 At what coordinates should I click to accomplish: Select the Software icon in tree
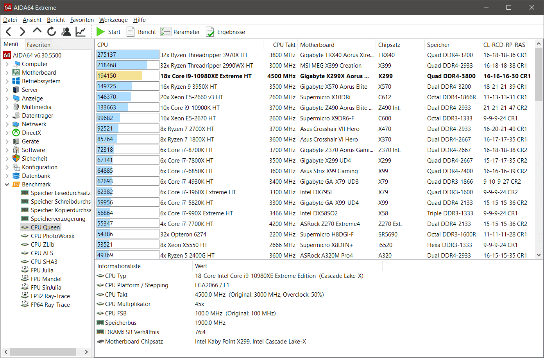point(16,150)
